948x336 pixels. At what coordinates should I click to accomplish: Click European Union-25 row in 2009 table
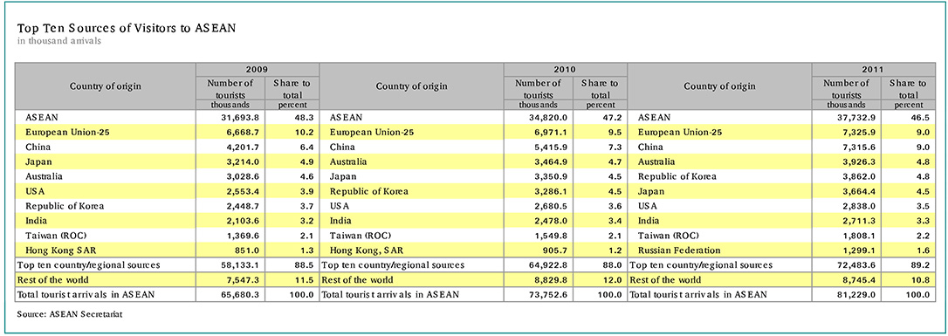(x=167, y=131)
